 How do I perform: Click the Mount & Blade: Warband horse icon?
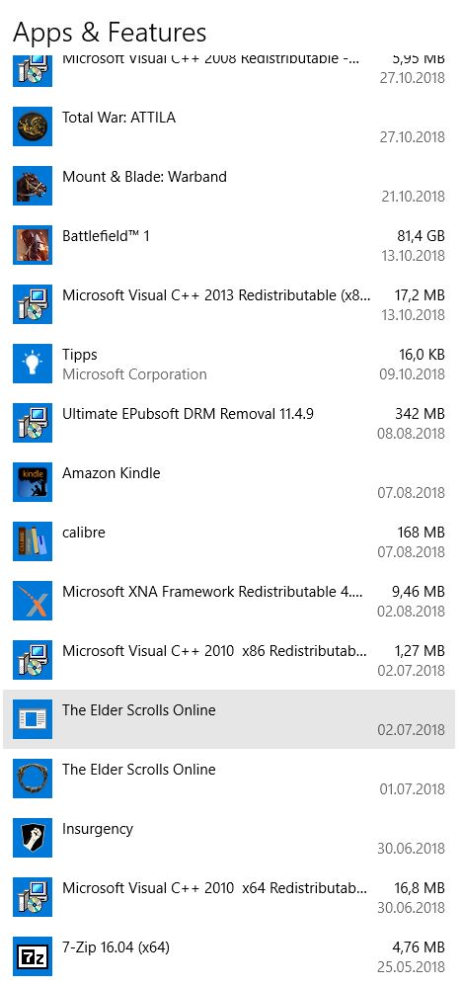coord(32,186)
